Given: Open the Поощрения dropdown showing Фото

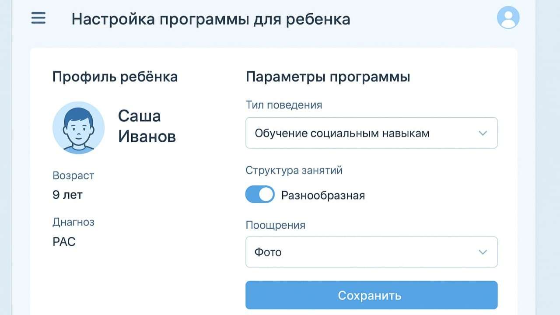Looking at the screenshot, I should pyautogui.click(x=371, y=252).
